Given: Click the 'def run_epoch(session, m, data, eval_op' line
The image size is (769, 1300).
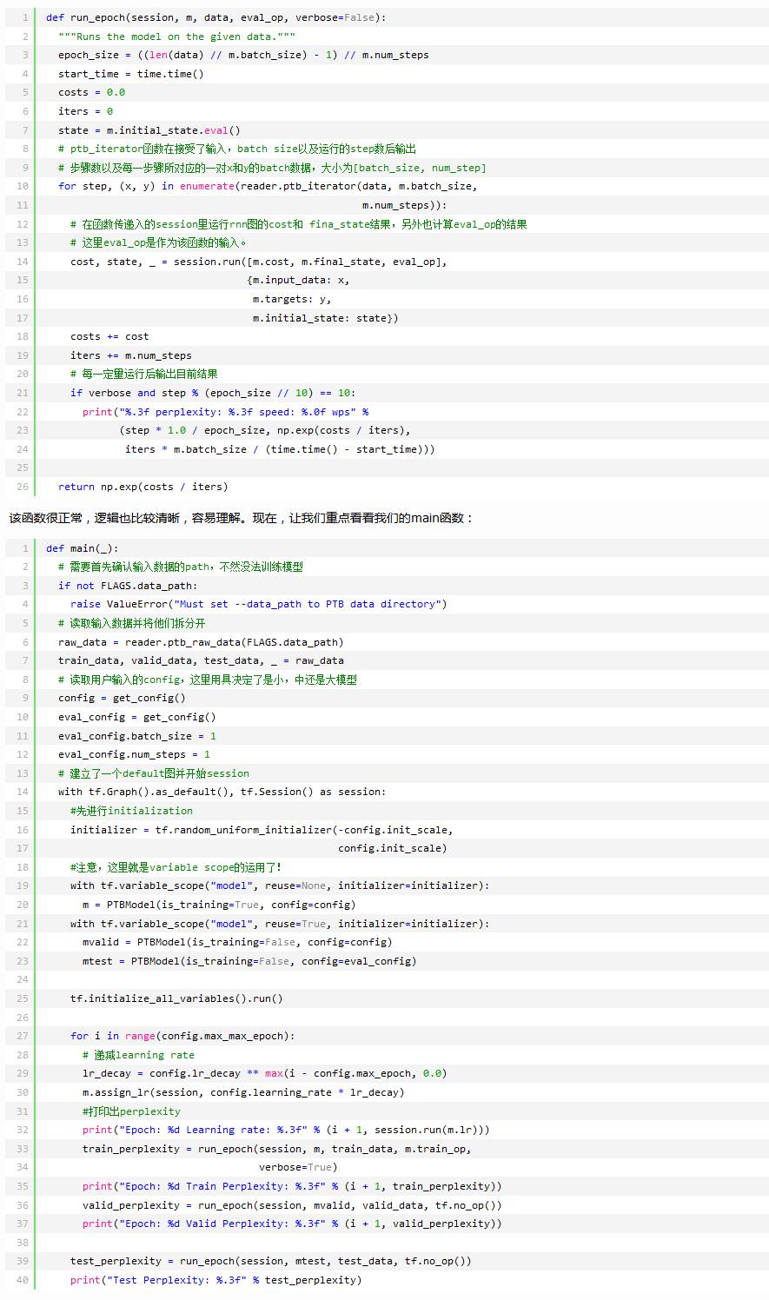Looking at the screenshot, I should (216, 17).
